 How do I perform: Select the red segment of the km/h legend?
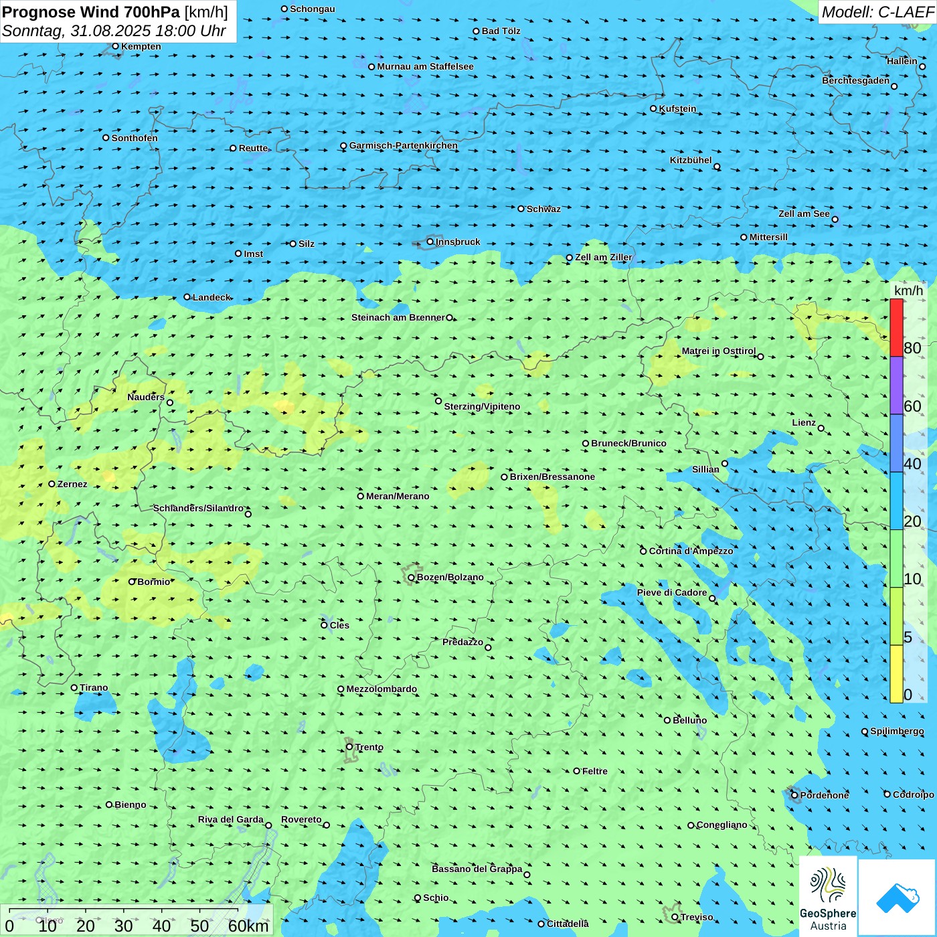click(x=896, y=327)
